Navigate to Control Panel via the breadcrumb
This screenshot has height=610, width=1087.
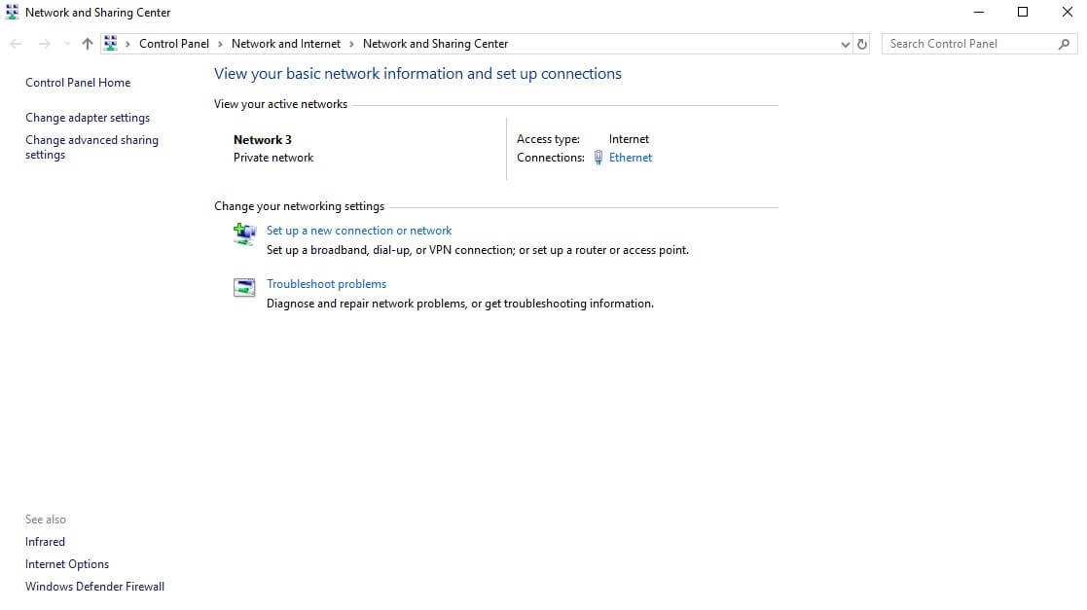tap(174, 43)
